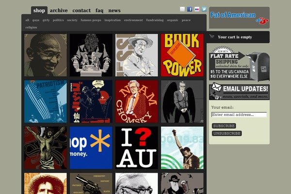Click the Subscribe button

224,126
